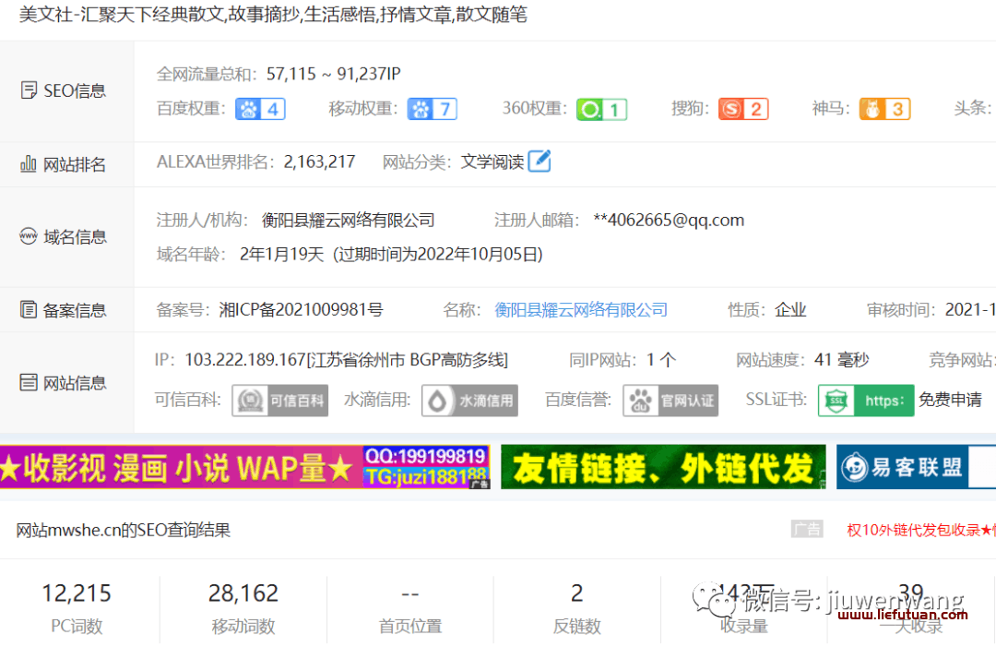Click the 备案号 湘ICP备2021009981号
The width and height of the screenshot is (996, 647).
pyautogui.click(x=301, y=310)
